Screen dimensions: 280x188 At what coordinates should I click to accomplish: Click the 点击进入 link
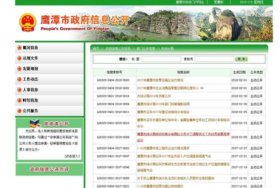click(72, 156)
